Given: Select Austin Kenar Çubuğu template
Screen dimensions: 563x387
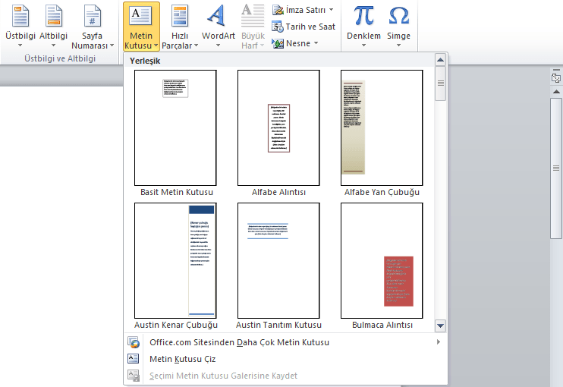Looking at the screenshot, I should (x=176, y=260).
